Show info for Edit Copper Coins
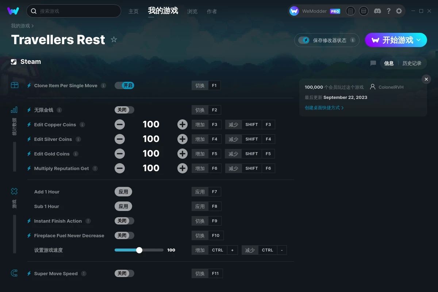 pos(82,124)
